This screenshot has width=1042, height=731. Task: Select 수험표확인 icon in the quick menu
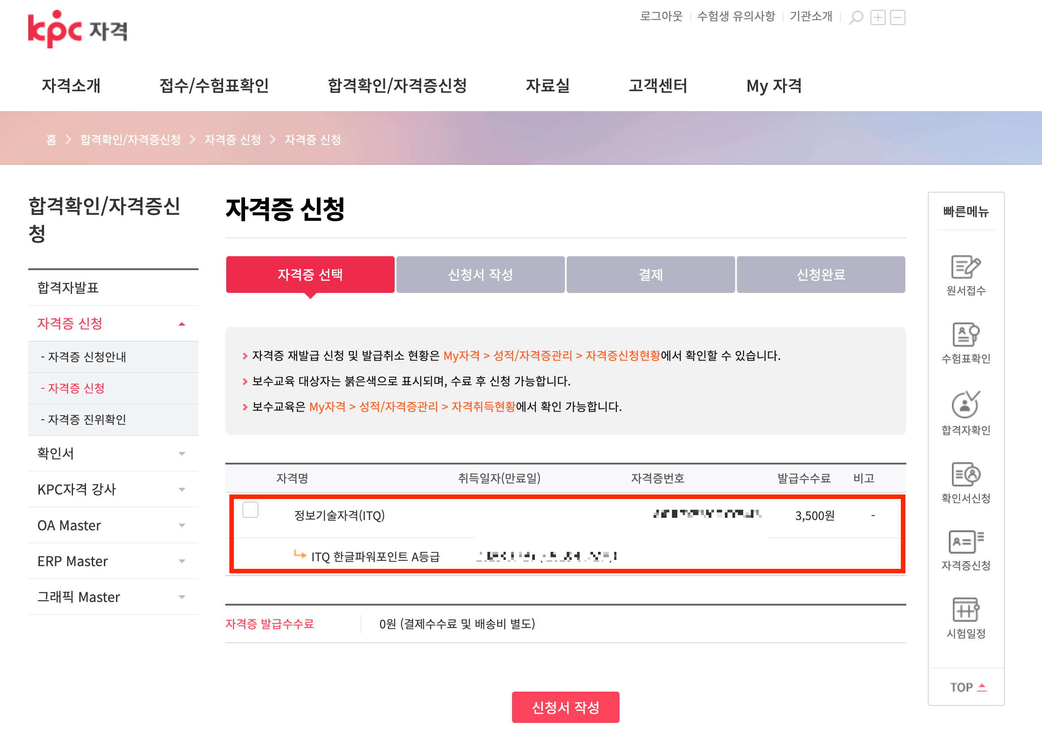(x=966, y=341)
